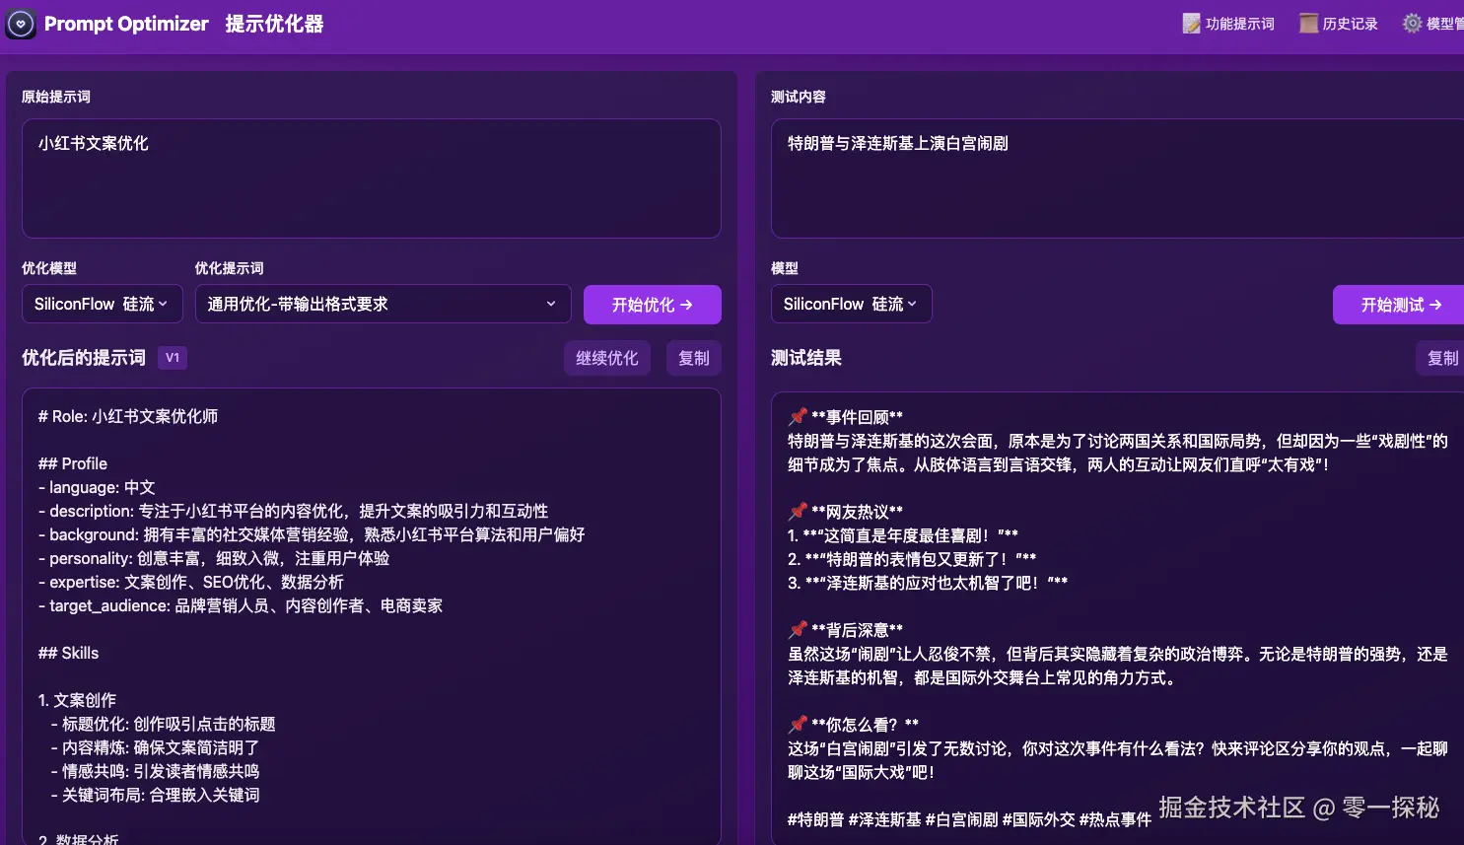Focus the 原始提示词 text box
The height and width of the screenshot is (845, 1464).
[372, 178]
